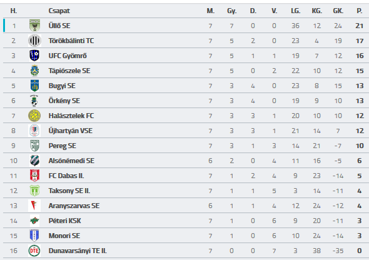
Task: Click the Törökbálinti TC striped logo
Action: [34, 41]
